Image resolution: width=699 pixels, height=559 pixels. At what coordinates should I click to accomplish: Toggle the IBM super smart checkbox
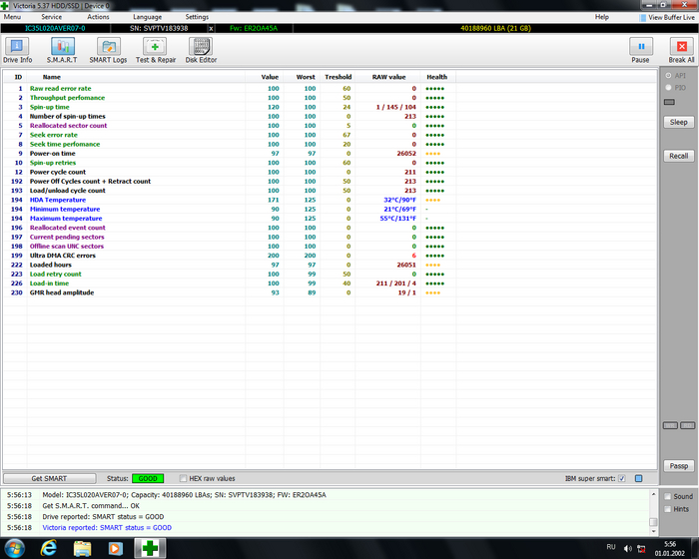coord(622,478)
